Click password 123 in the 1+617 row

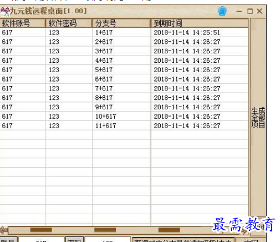click(x=54, y=33)
